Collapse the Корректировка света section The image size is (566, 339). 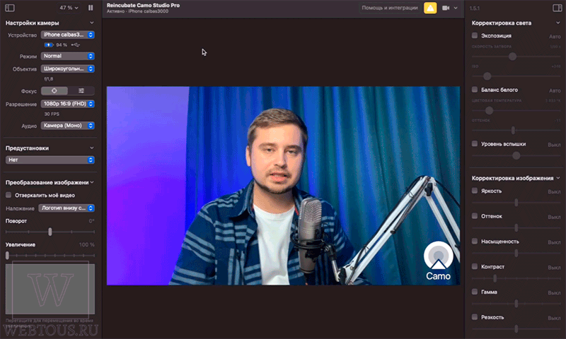558,23
